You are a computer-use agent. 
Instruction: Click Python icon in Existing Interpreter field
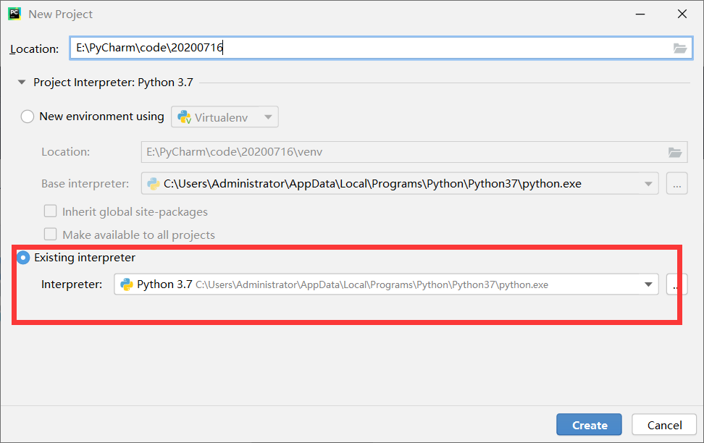pyautogui.click(x=127, y=284)
